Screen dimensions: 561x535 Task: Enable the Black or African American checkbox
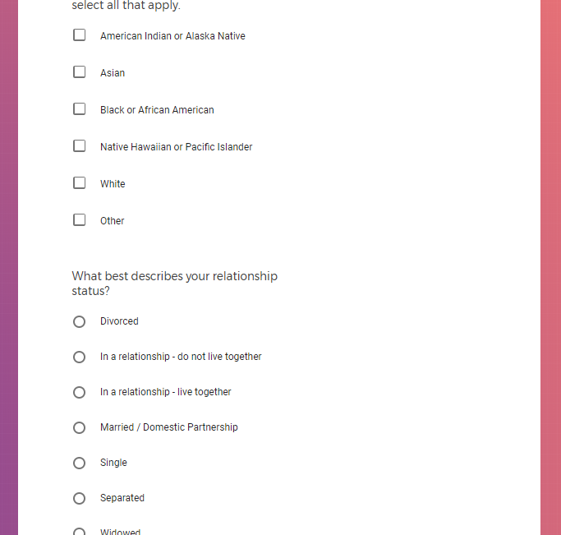(x=80, y=109)
